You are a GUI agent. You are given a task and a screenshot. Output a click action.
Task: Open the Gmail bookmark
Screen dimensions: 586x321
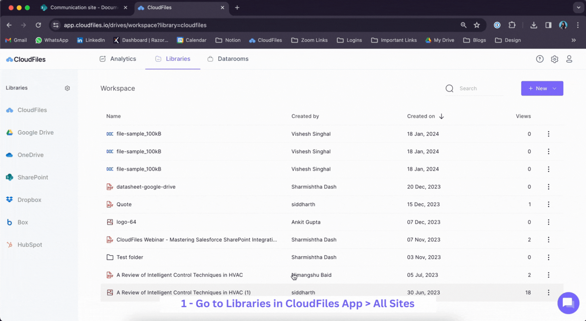point(16,40)
